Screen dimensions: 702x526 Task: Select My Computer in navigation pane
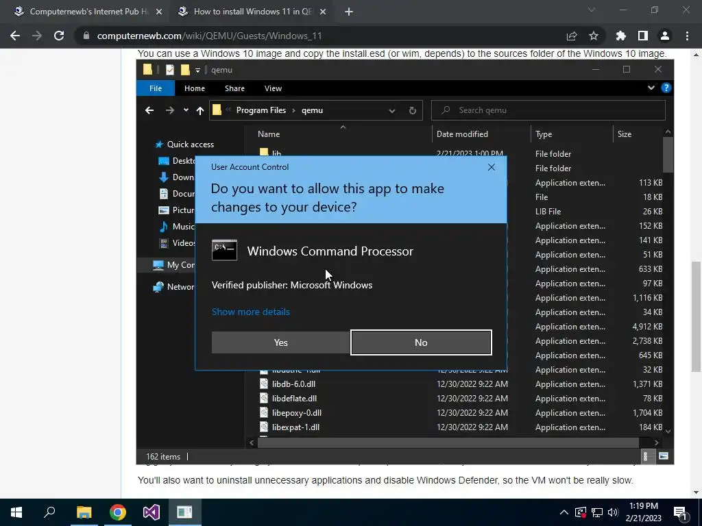point(173,265)
